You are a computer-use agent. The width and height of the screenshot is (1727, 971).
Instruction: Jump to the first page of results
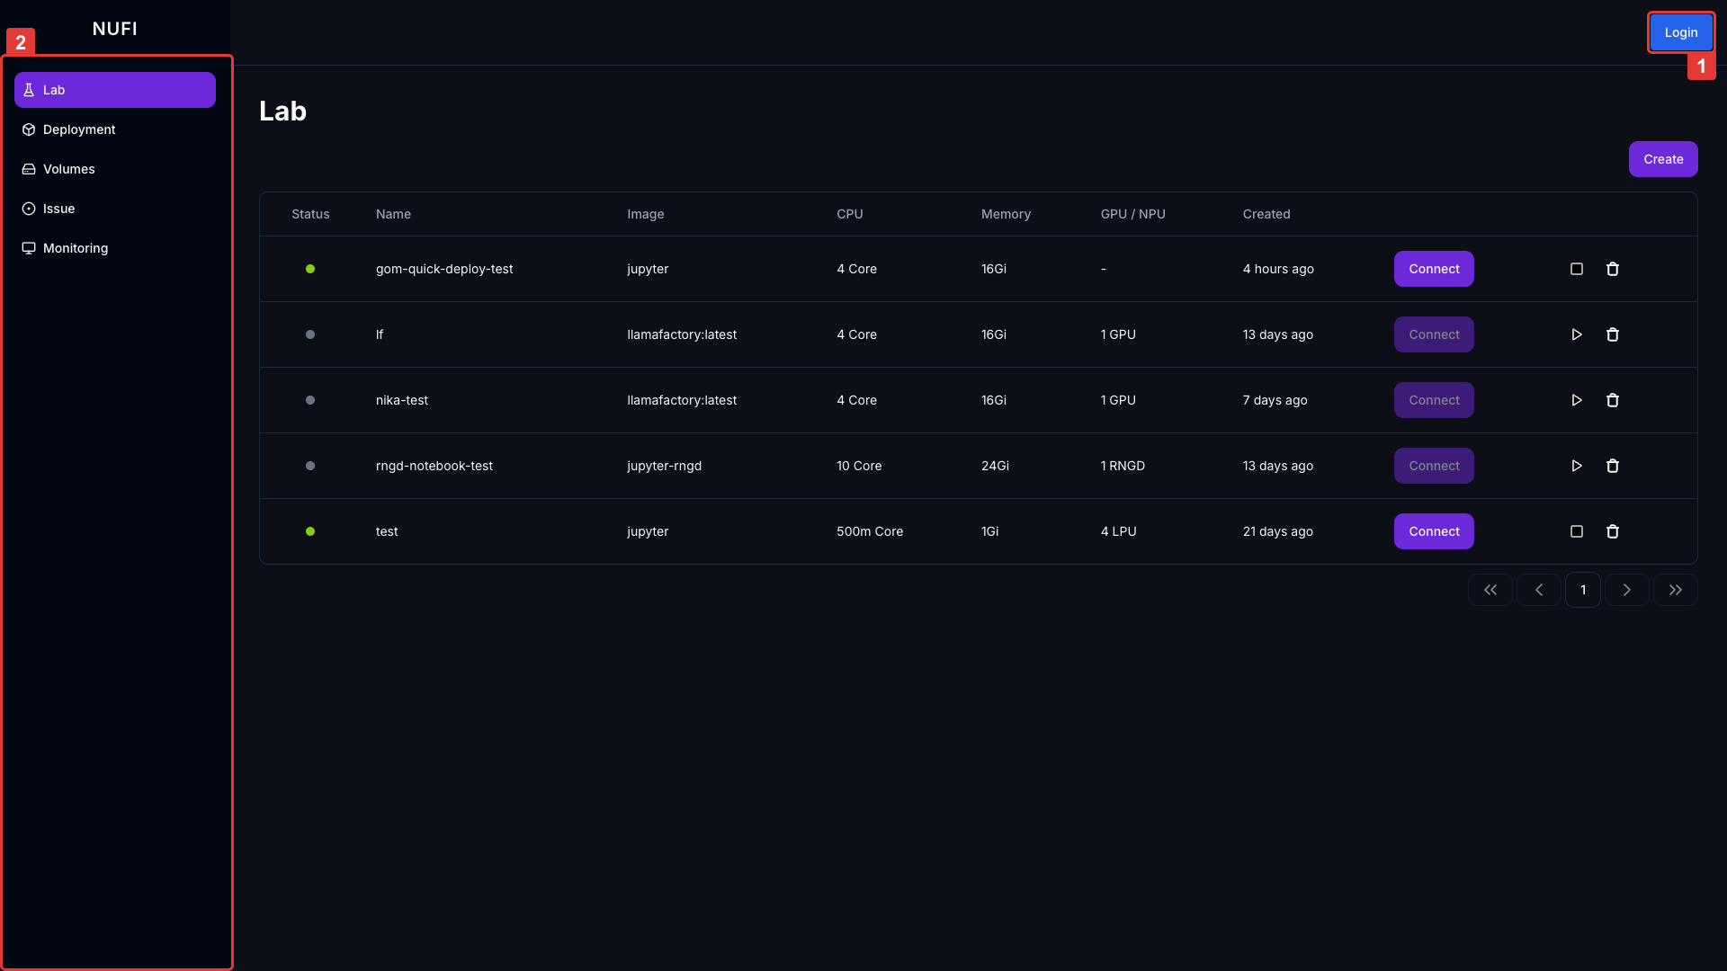pos(1490,590)
